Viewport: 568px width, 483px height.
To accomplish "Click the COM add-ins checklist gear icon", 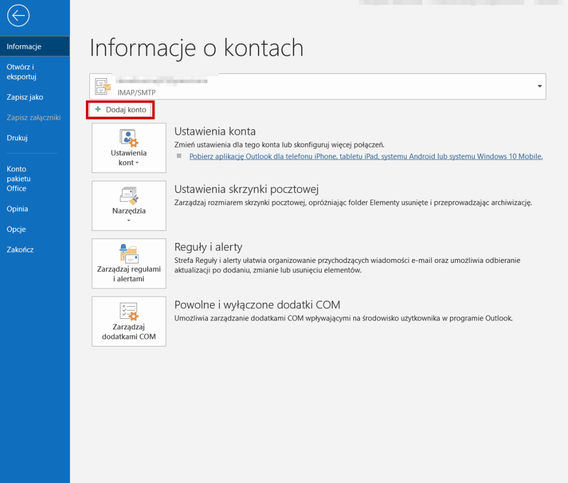I will click(129, 311).
